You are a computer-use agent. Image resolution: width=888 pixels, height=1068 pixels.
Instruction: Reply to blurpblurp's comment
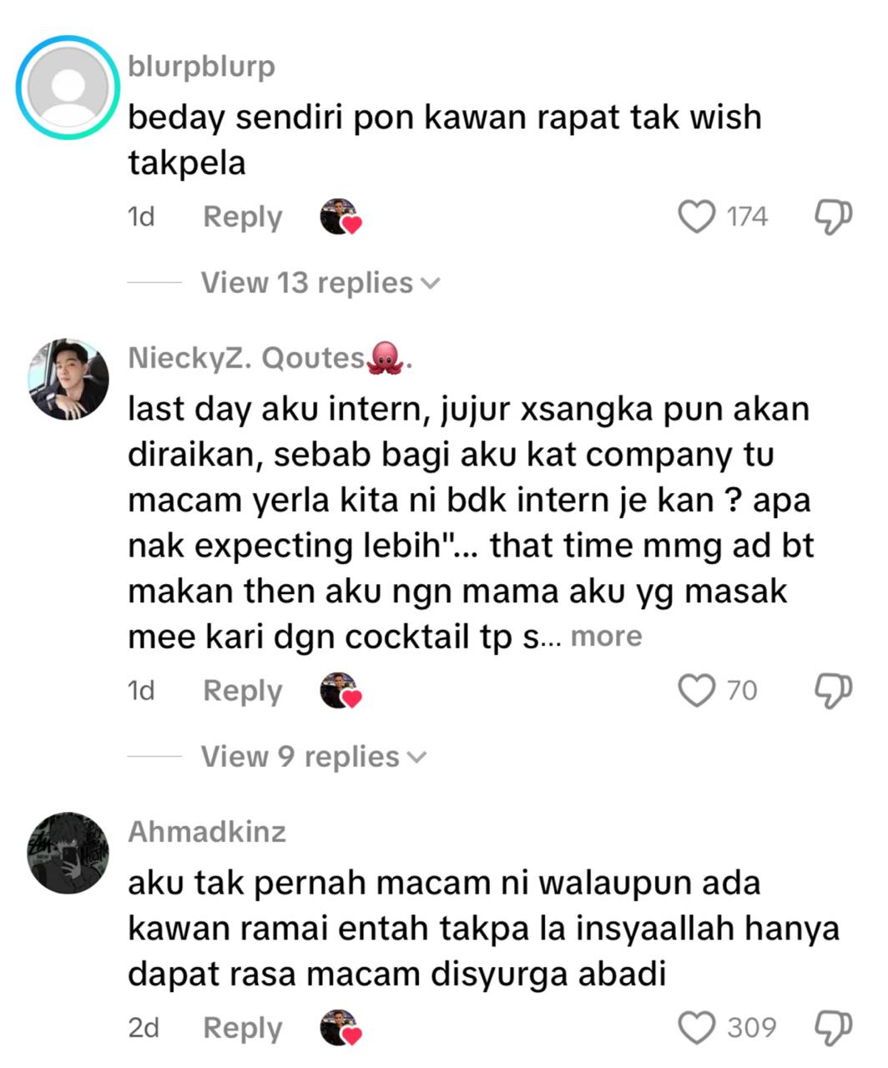click(x=243, y=217)
